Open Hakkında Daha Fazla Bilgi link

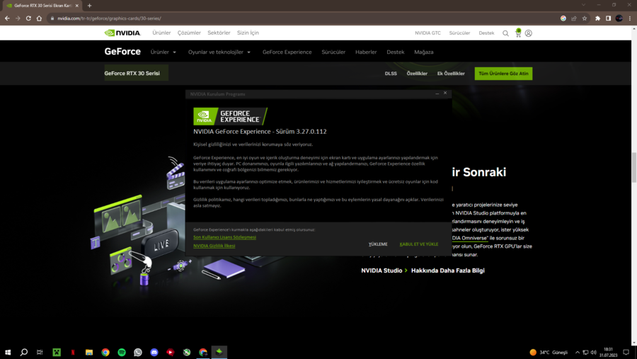point(448,270)
